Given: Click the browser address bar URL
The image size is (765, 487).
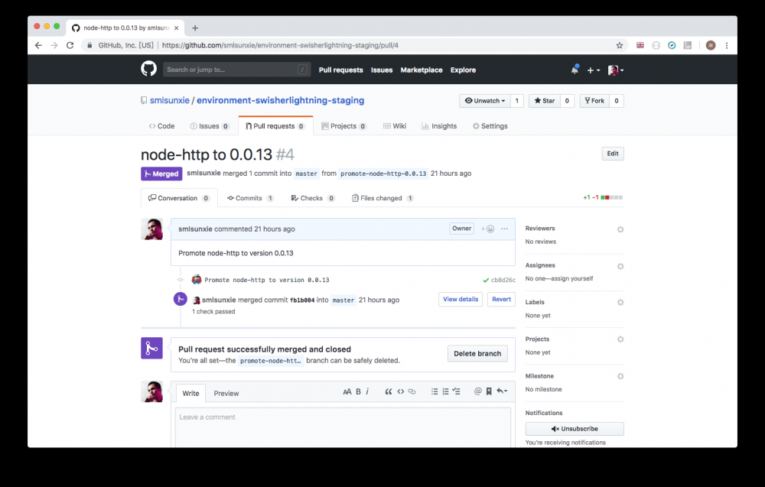Looking at the screenshot, I should pos(280,45).
